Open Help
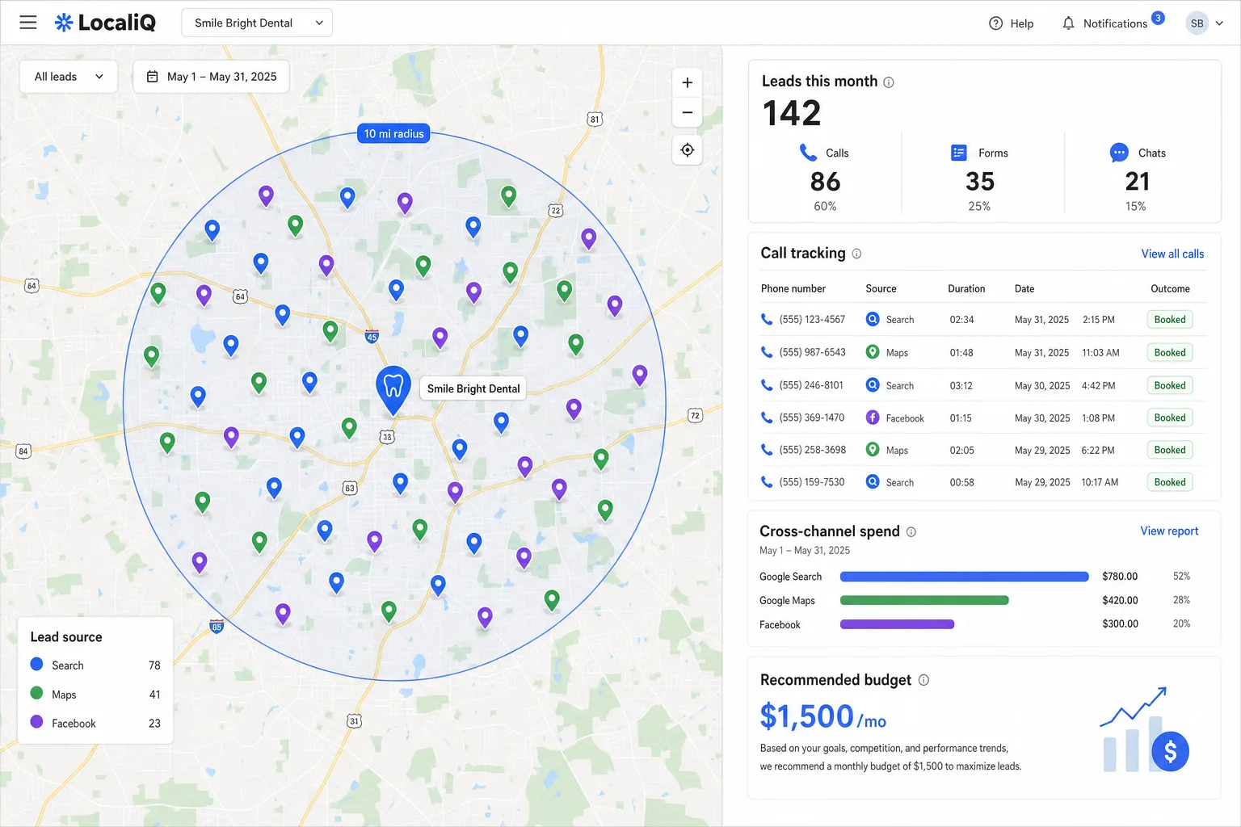The height and width of the screenshot is (827, 1241). (x=1012, y=23)
